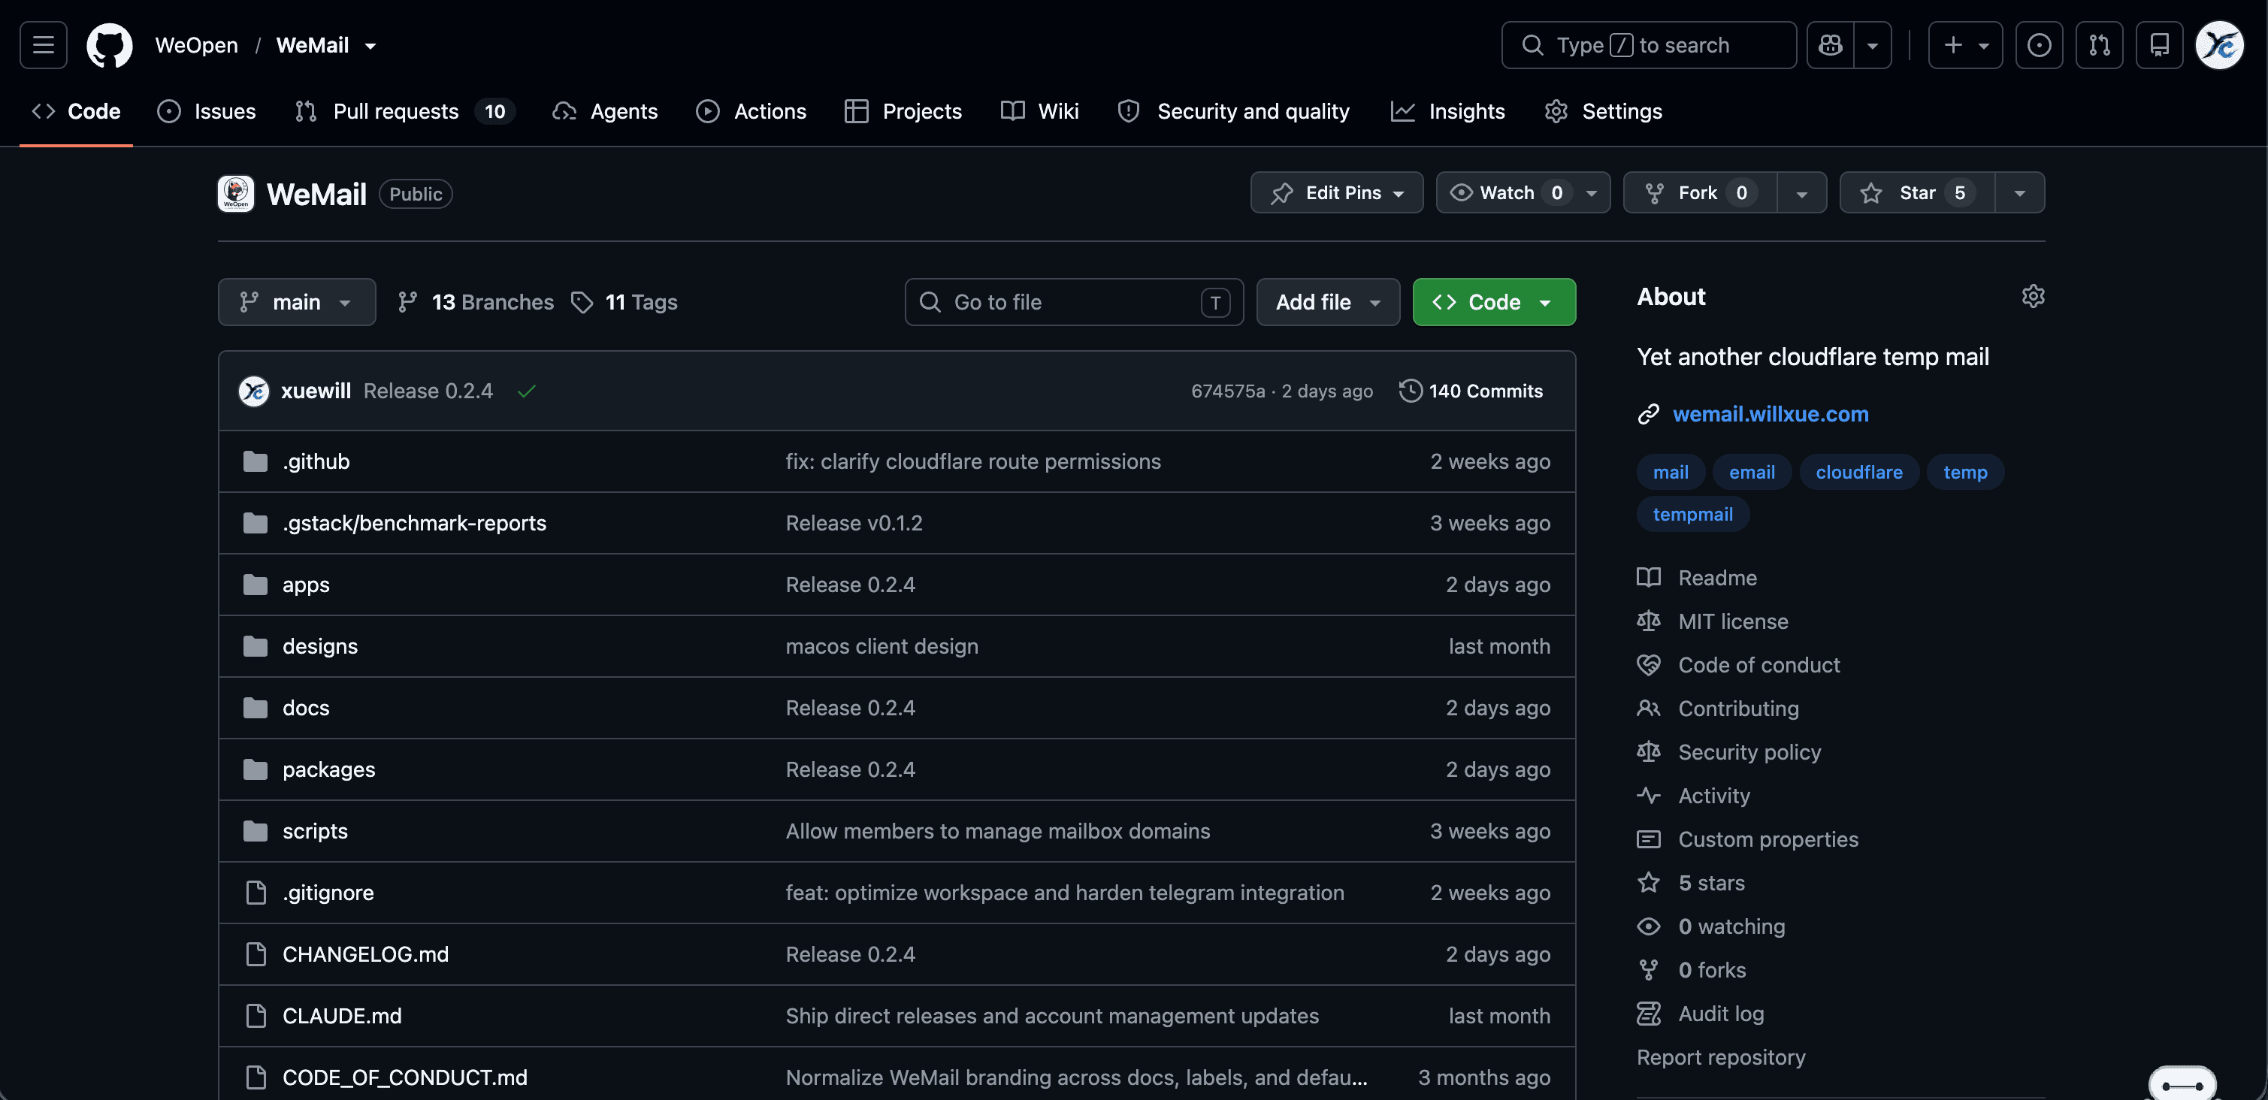Open the Projects tab
The width and height of the screenshot is (2268, 1100).
click(903, 111)
